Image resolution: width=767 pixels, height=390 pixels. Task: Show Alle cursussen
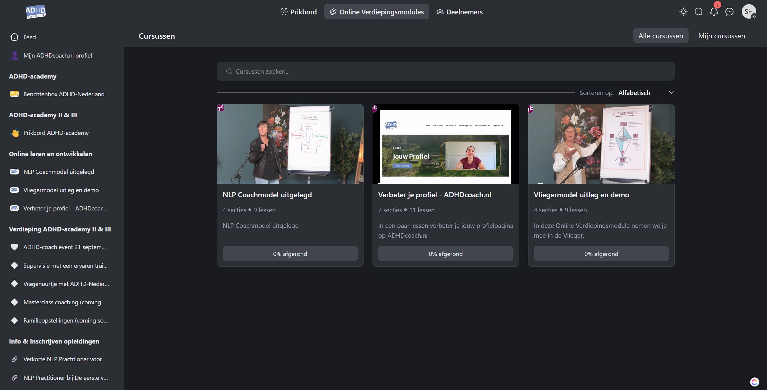[660, 36]
